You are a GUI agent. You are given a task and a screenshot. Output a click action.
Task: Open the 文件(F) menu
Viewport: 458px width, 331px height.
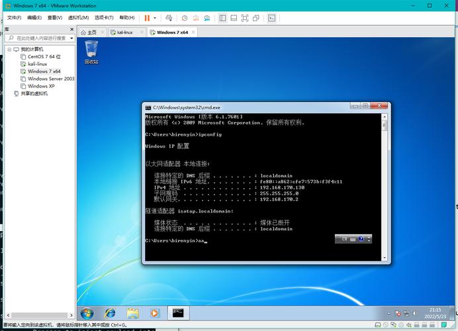click(14, 18)
